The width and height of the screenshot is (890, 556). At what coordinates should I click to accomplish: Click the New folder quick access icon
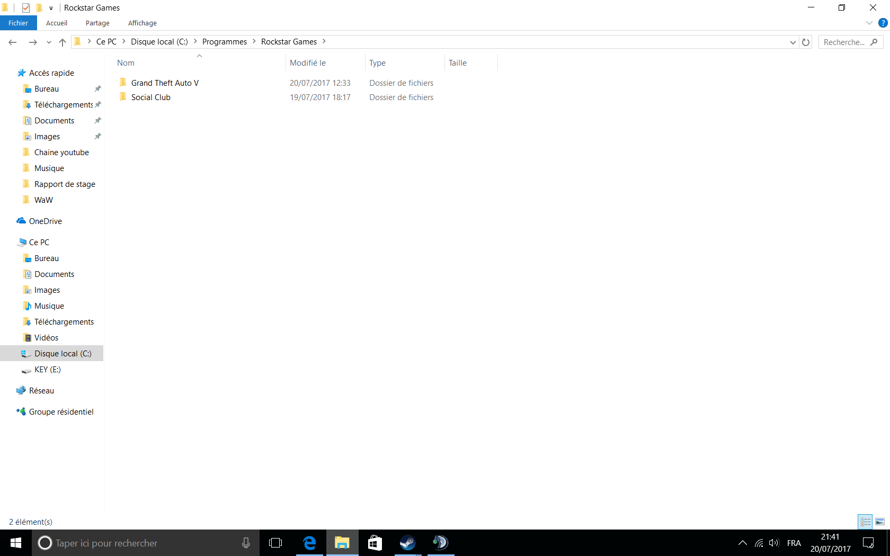pos(39,8)
